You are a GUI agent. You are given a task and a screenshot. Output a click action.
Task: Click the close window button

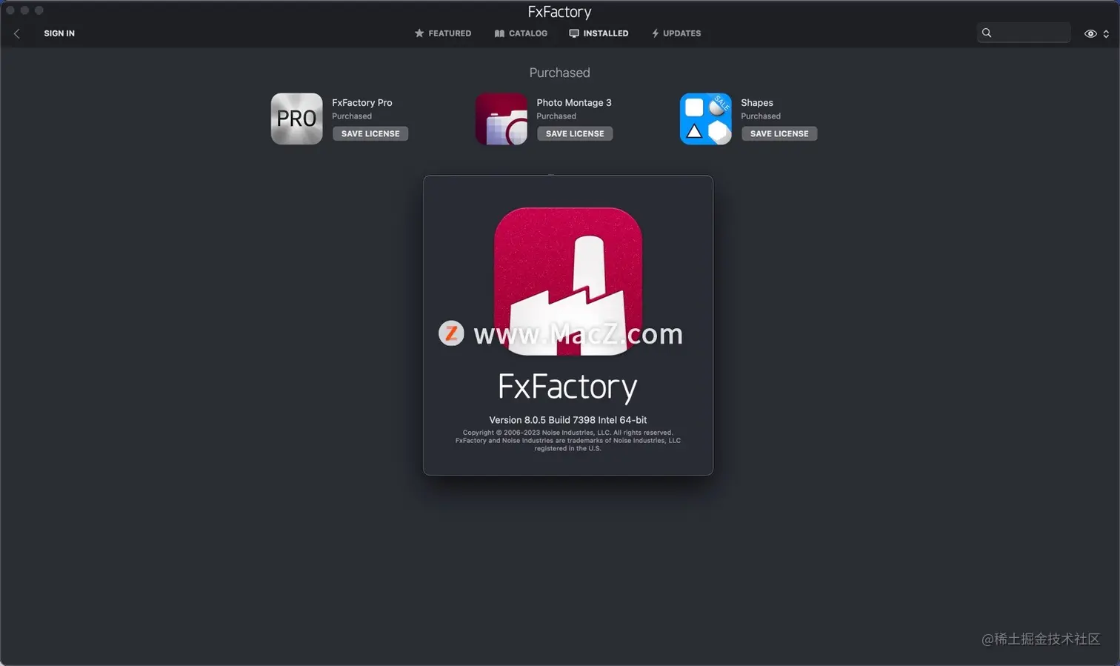tap(10, 10)
